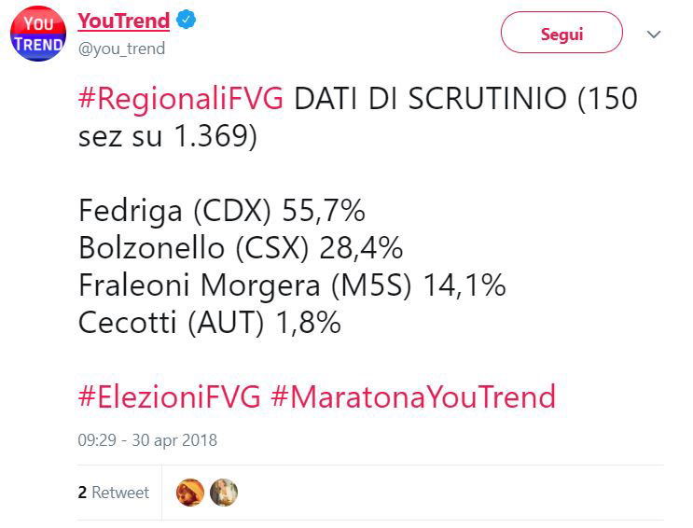Open the @you_trend handle link
693x528 pixels.
coord(121,49)
